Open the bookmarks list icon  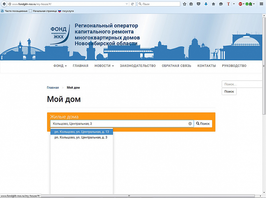point(191,4)
